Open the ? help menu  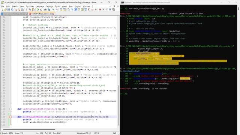pyautogui.click(x=92, y=6)
